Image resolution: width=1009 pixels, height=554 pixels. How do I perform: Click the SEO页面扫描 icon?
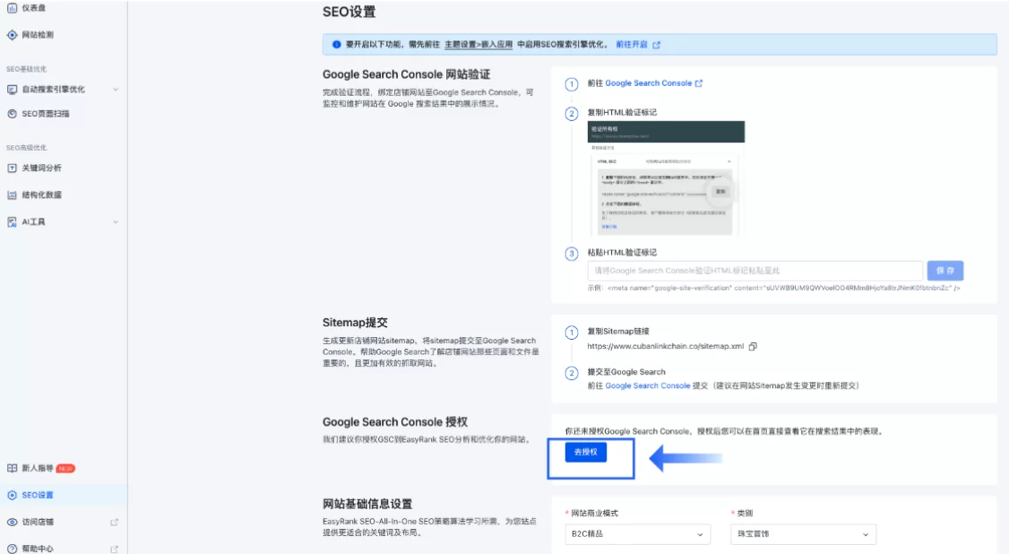(x=12, y=114)
